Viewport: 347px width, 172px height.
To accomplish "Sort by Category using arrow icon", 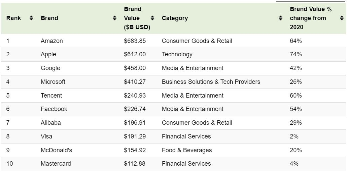I will pyautogui.click(x=281, y=18).
